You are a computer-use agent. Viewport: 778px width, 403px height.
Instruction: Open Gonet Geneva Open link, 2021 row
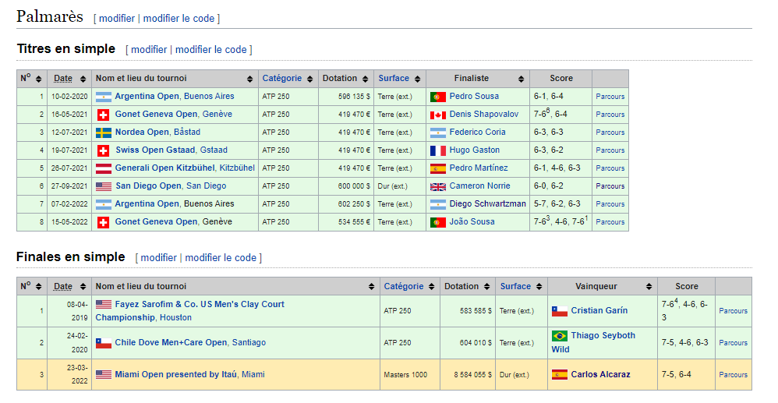pyautogui.click(x=156, y=114)
